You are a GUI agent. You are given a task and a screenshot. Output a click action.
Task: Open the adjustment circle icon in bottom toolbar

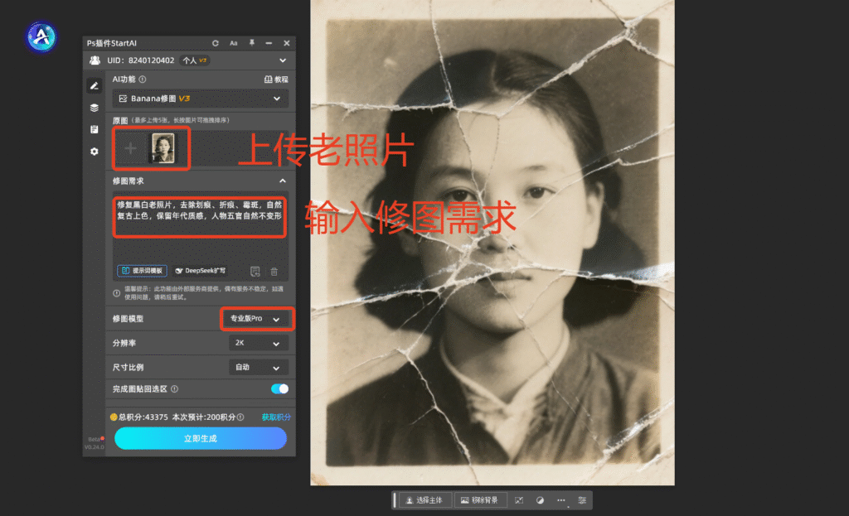540,500
